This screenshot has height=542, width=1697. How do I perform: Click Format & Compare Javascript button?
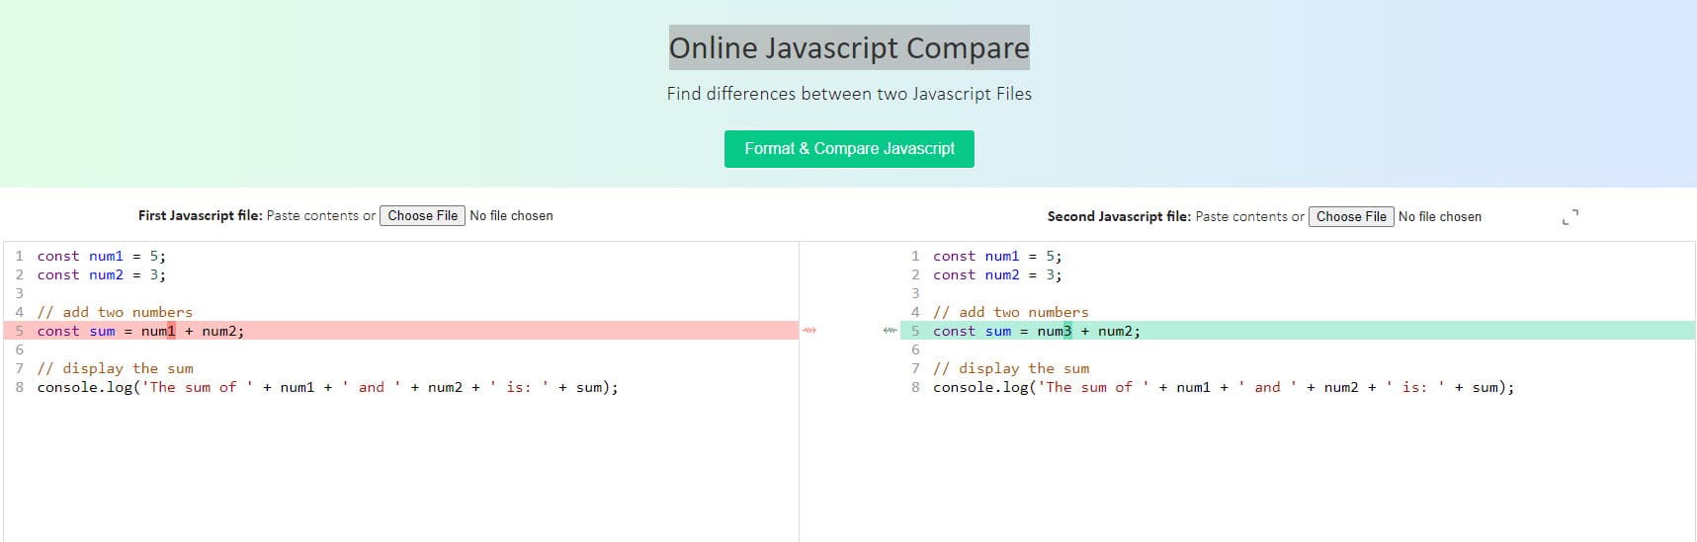(849, 149)
